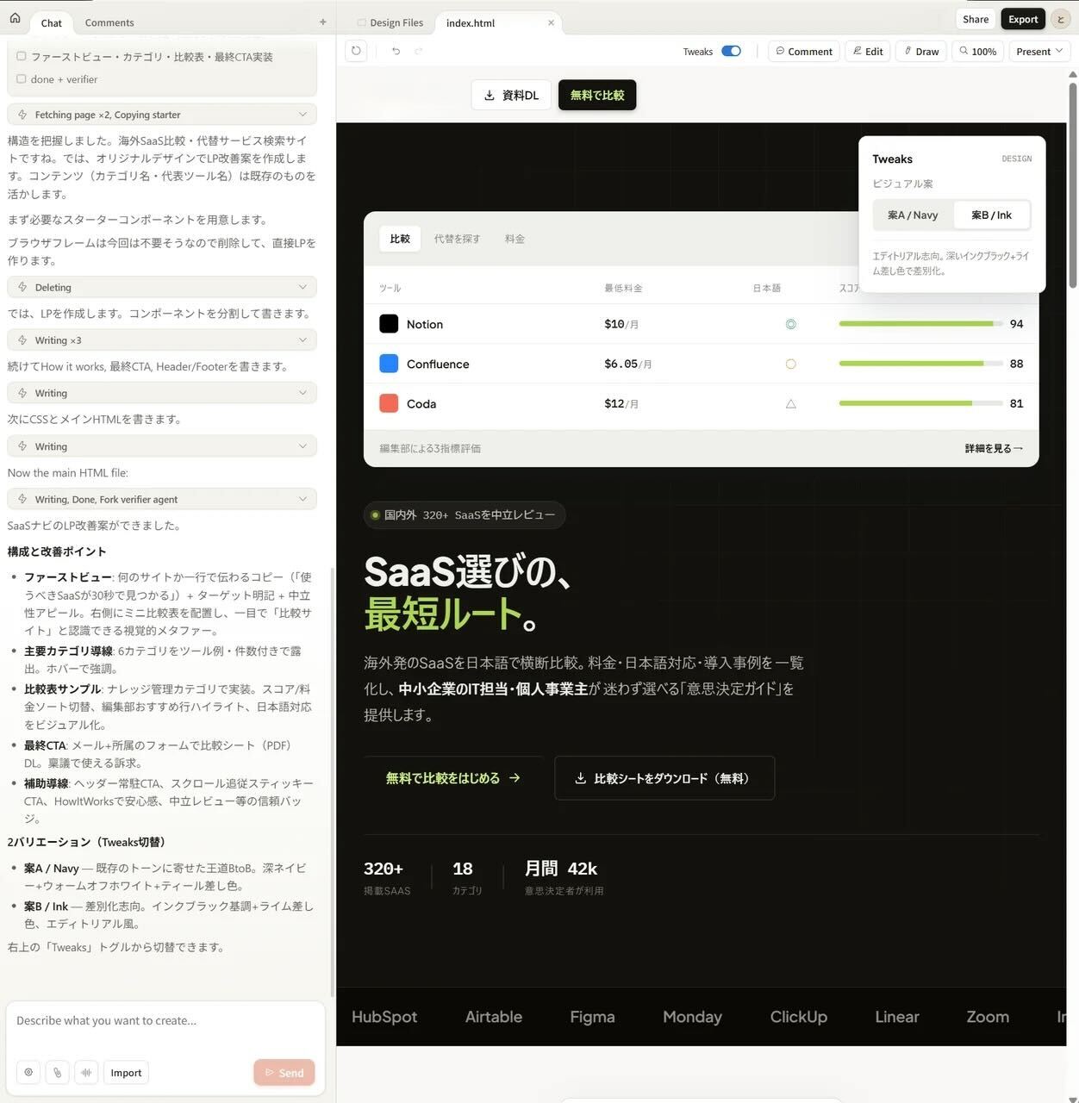Disable the Tweaks toggle switch
This screenshot has height=1103, width=1079.
[731, 51]
